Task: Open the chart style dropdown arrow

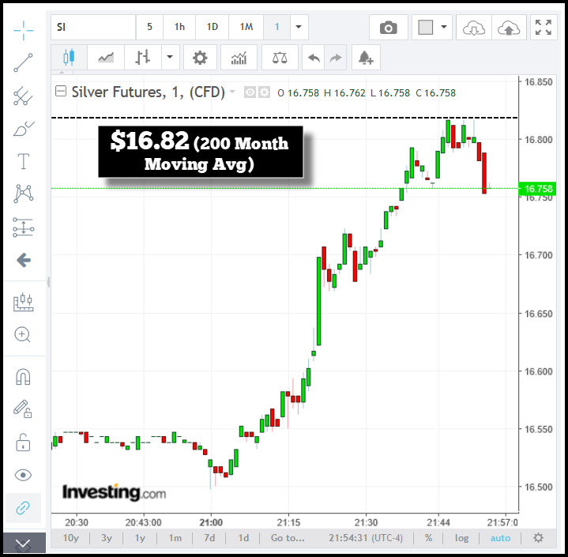Action: coord(170,58)
